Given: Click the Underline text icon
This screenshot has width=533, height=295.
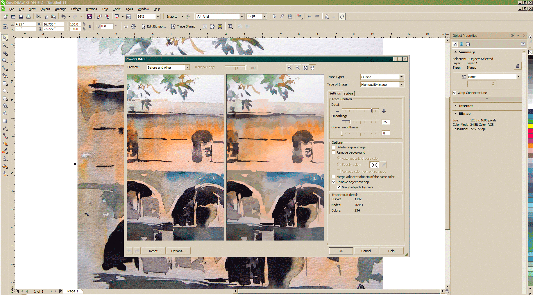Looking at the screenshot, I should coord(290,17).
